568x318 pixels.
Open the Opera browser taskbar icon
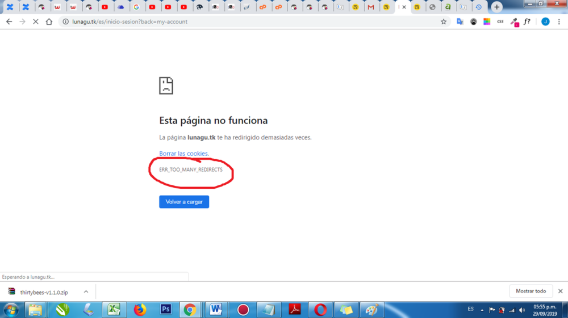tap(320, 309)
